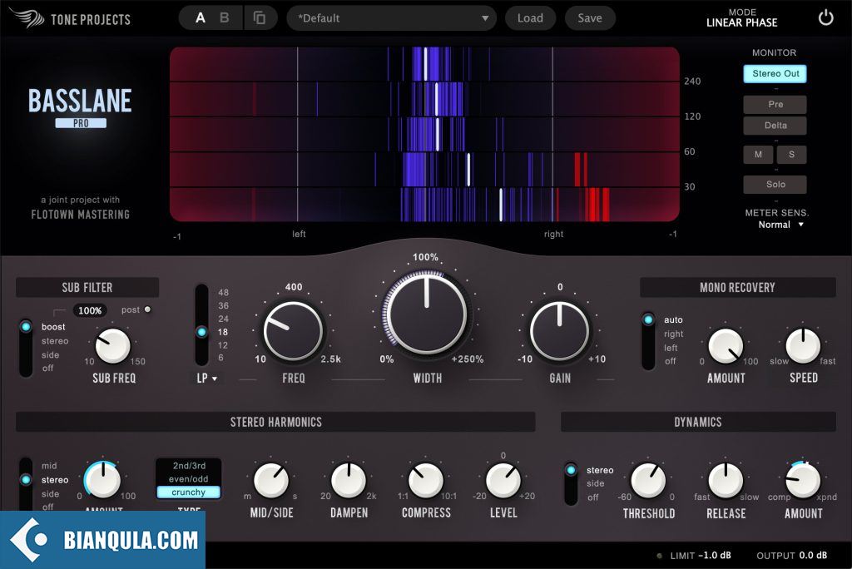The image size is (852, 569).
Task: Click the stereo harmonics Amount knob
Action: click(103, 480)
